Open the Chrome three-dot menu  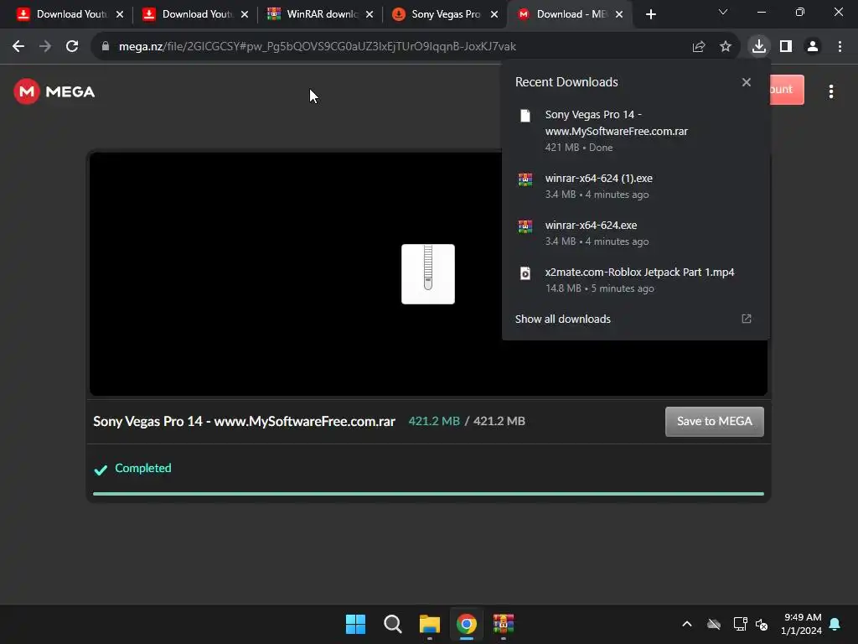point(840,47)
